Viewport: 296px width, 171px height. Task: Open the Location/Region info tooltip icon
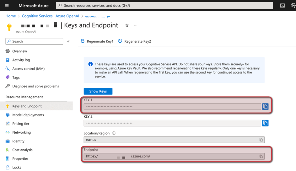click(114, 133)
